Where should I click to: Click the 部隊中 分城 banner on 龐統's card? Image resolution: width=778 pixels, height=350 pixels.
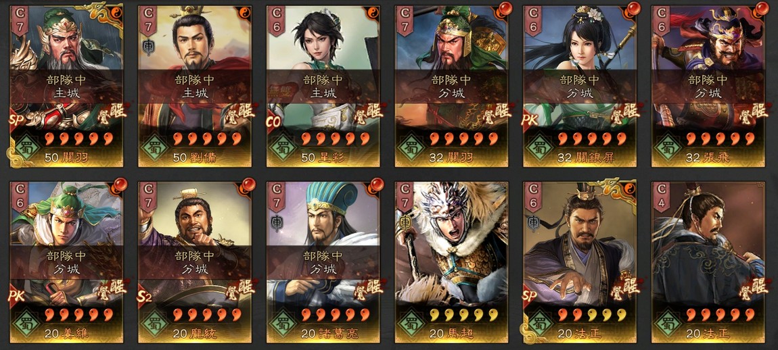click(195, 262)
